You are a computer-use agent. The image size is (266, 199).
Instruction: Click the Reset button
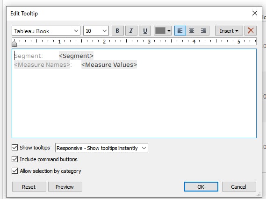(x=29, y=187)
